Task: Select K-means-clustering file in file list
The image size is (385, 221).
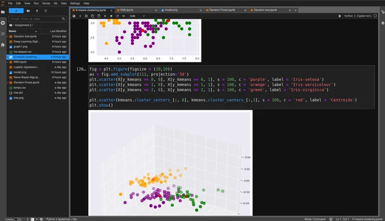Action: click(x=38, y=57)
